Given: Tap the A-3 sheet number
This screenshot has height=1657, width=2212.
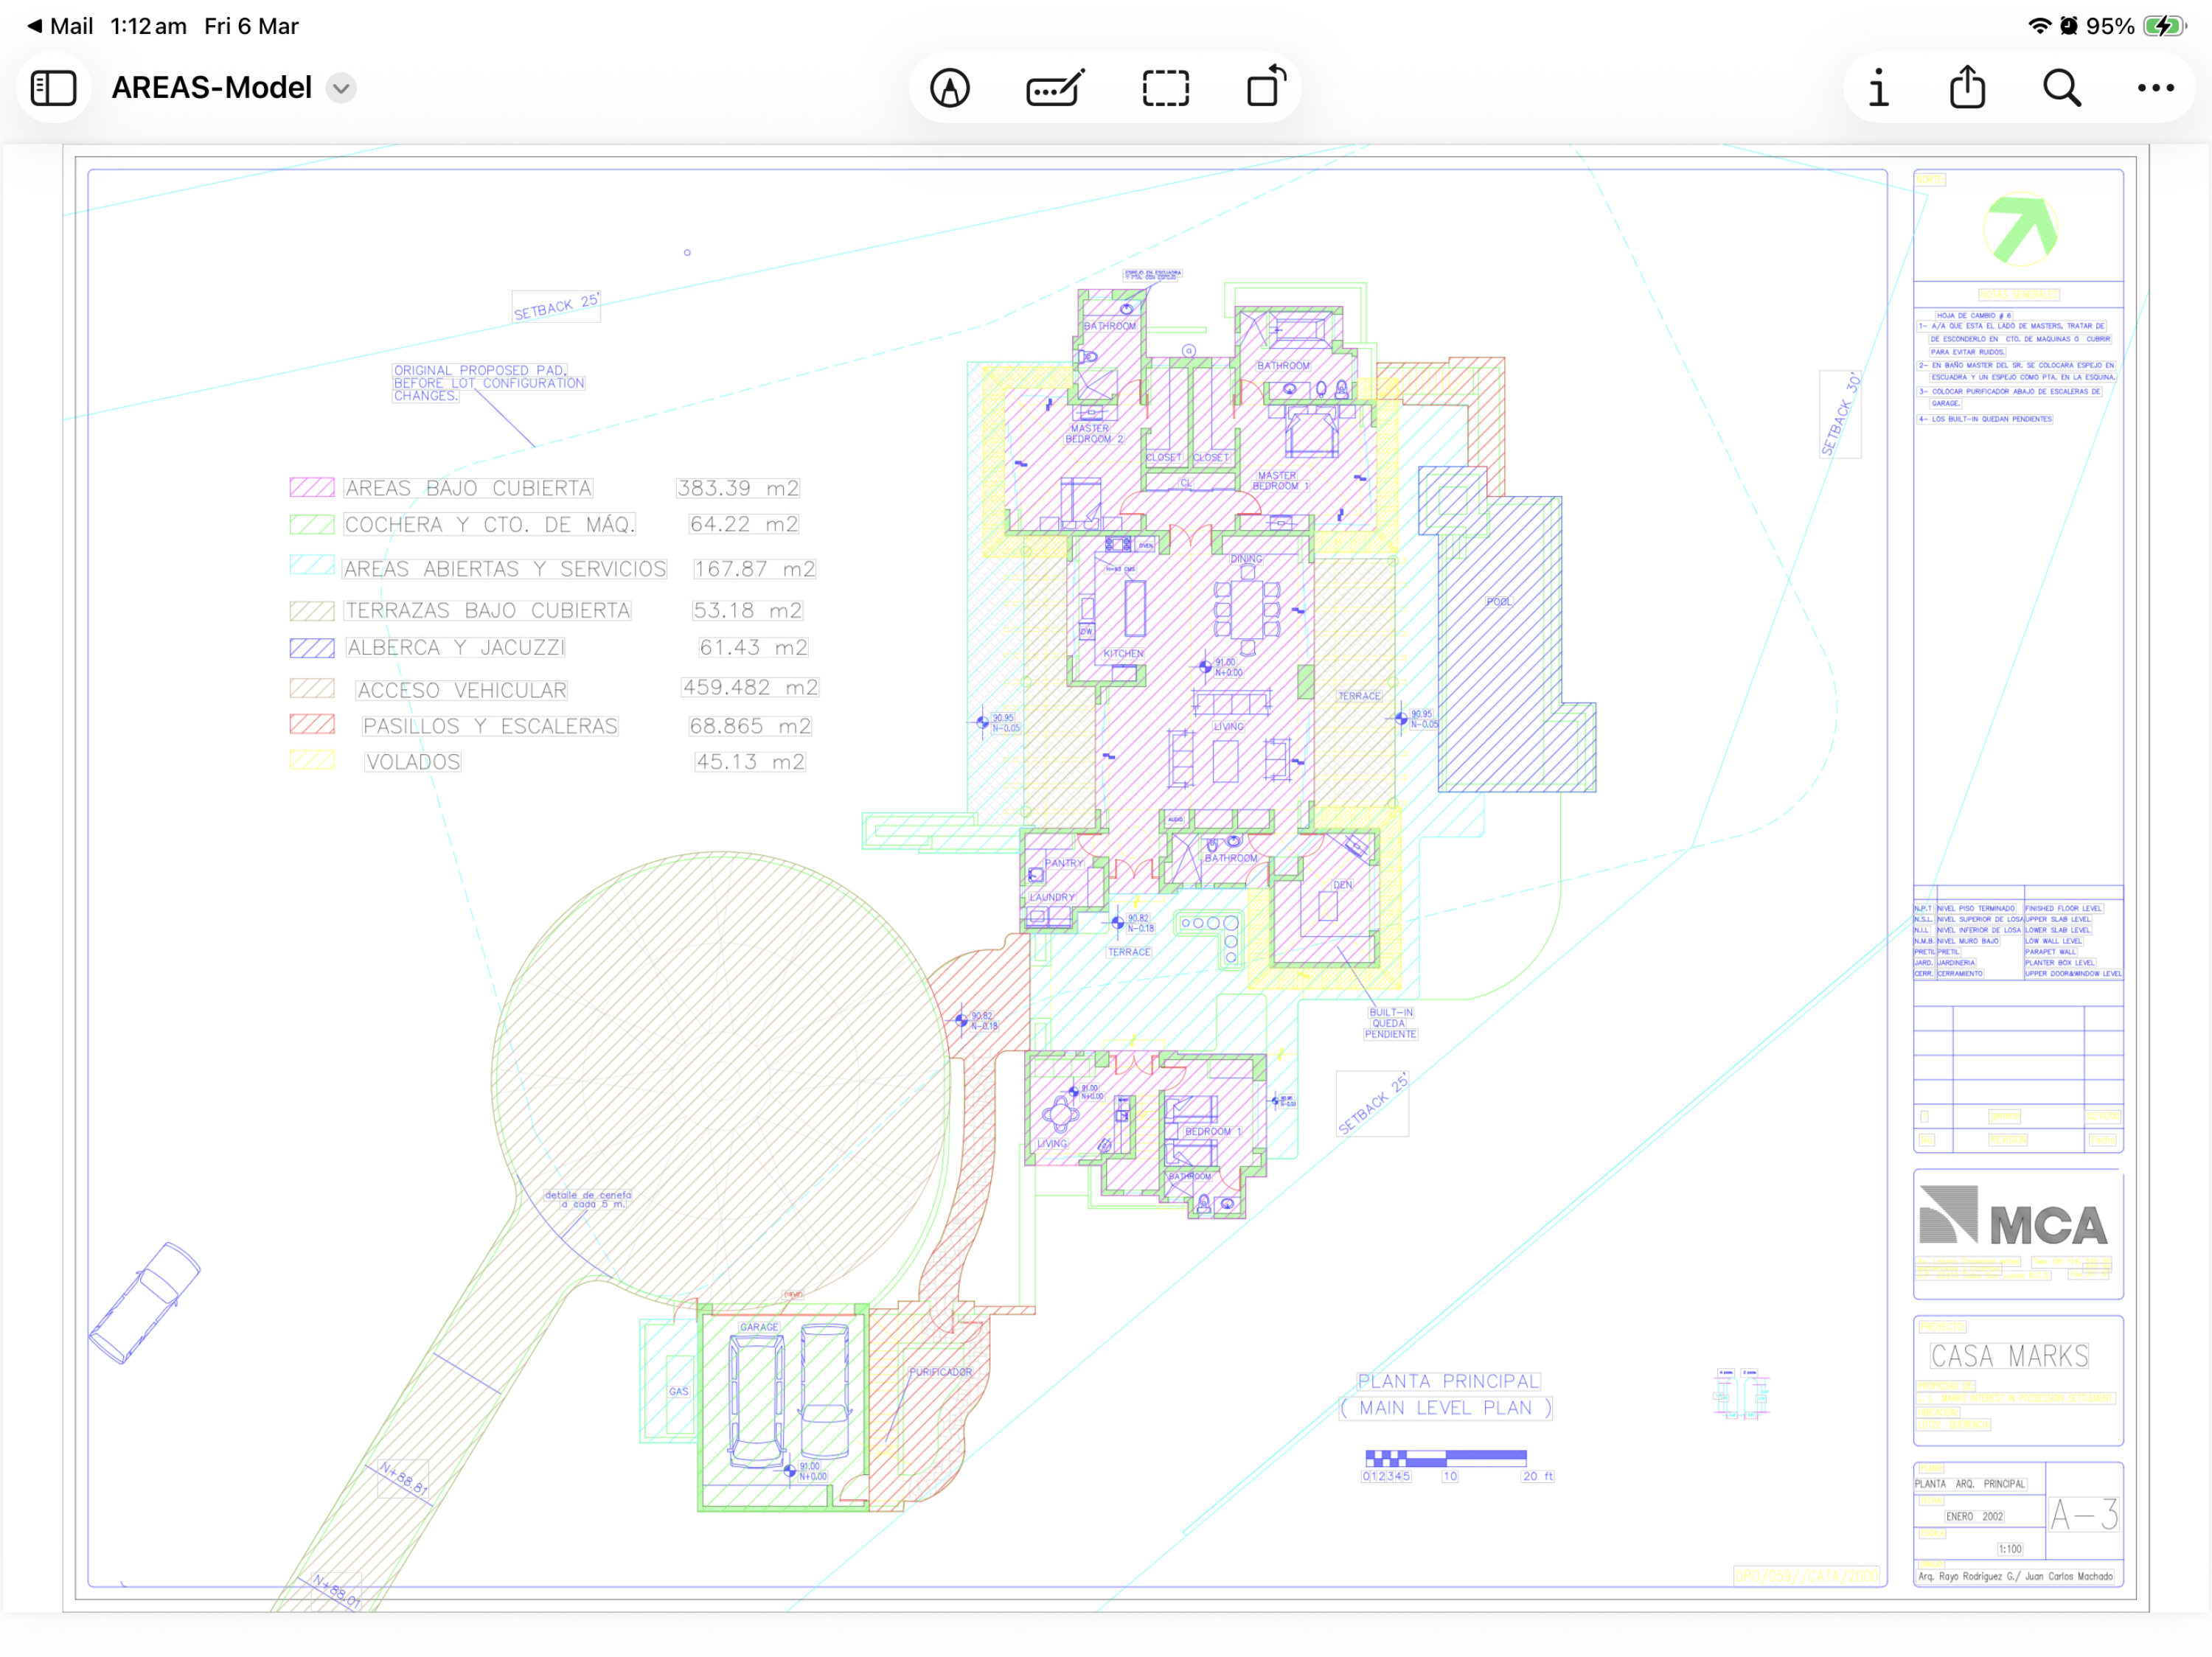Looking at the screenshot, I should pyautogui.click(x=2083, y=1515).
